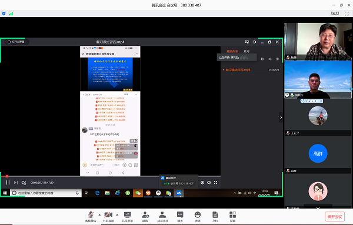
Task: Open audio options arrow beside microphone
Action: pos(99,215)
